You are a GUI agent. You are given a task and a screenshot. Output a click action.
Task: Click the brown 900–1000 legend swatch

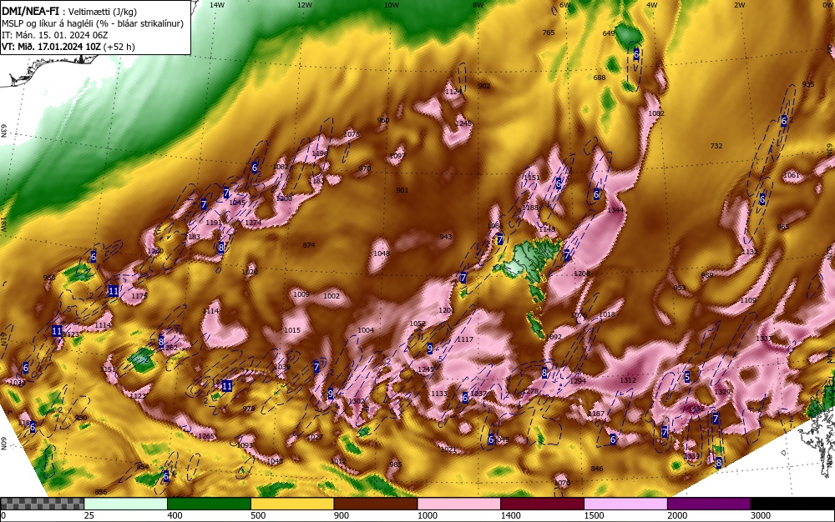[x=376, y=504]
